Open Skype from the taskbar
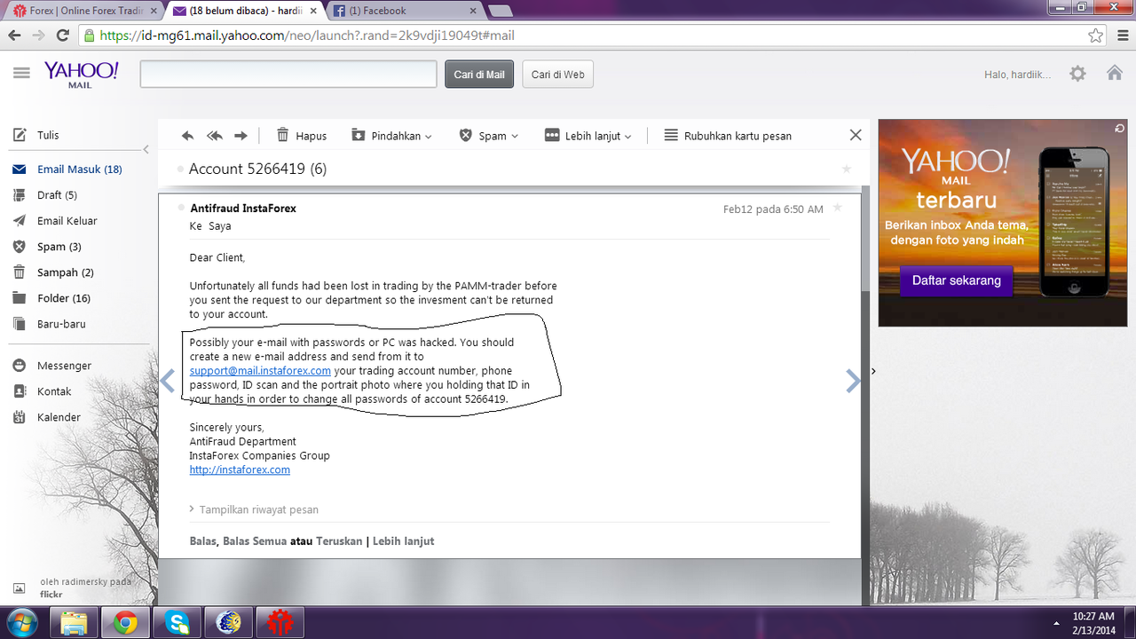The image size is (1136, 639). tap(177, 623)
